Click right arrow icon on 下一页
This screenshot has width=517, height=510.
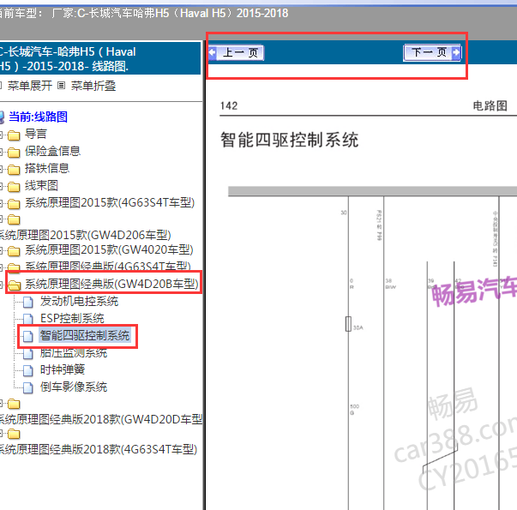click(x=456, y=52)
